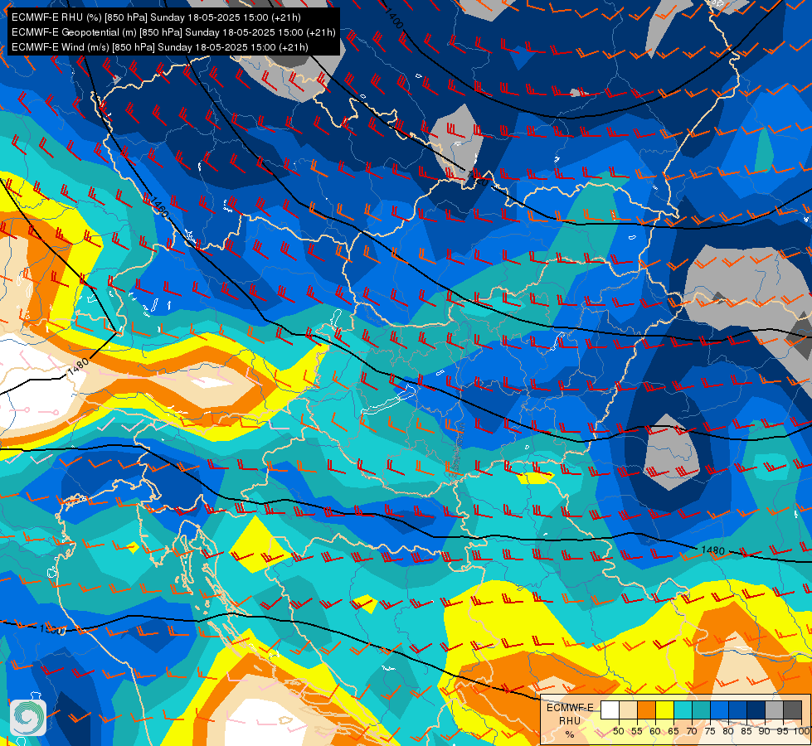The width and height of the screenshot is (812, 746).
Task: Click the '1460' geopotential contour label
Action: point(159,207)
